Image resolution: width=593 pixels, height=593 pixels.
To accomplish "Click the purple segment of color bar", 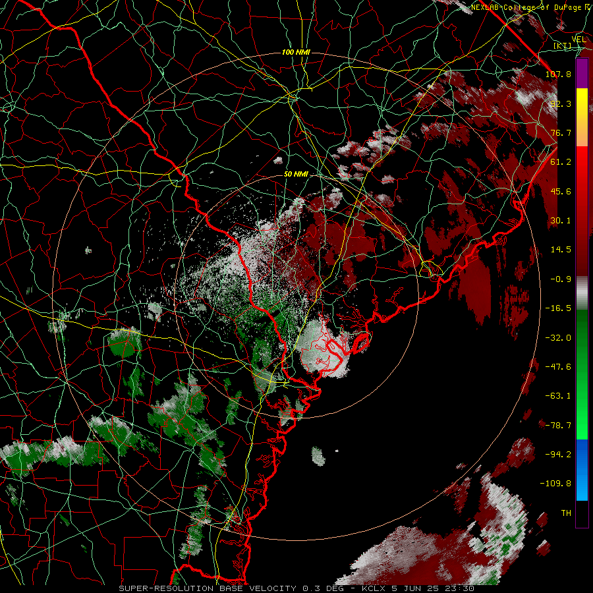I will [582, 74].
